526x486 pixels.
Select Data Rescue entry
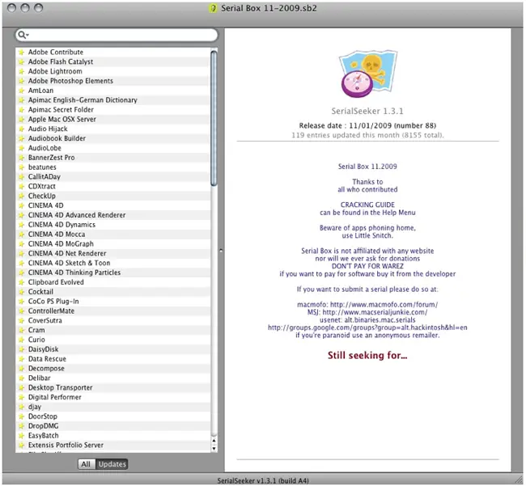(x=113, y=359)
